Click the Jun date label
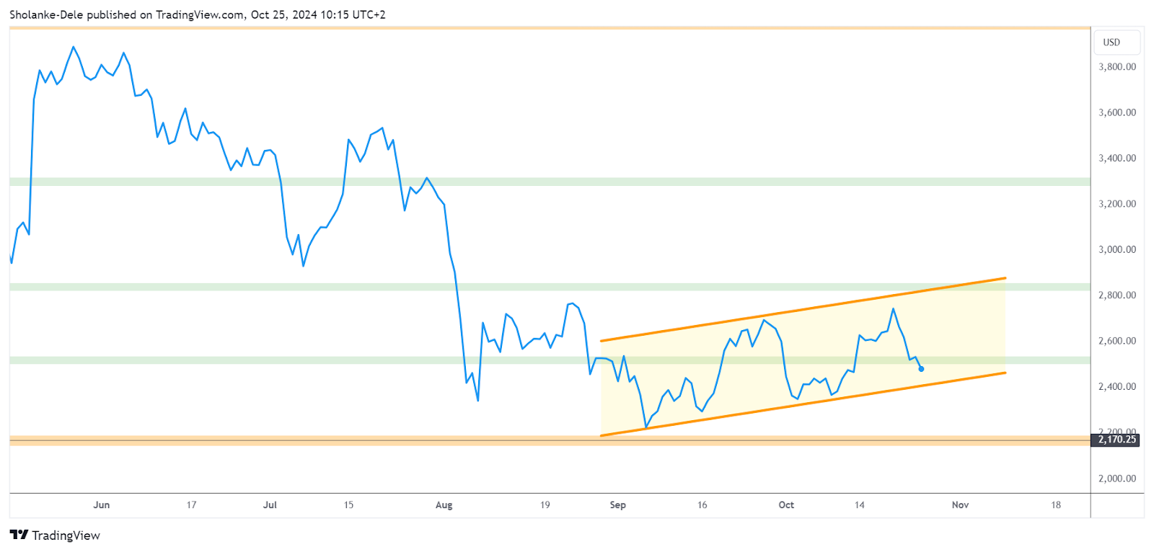 pos(102,505)
